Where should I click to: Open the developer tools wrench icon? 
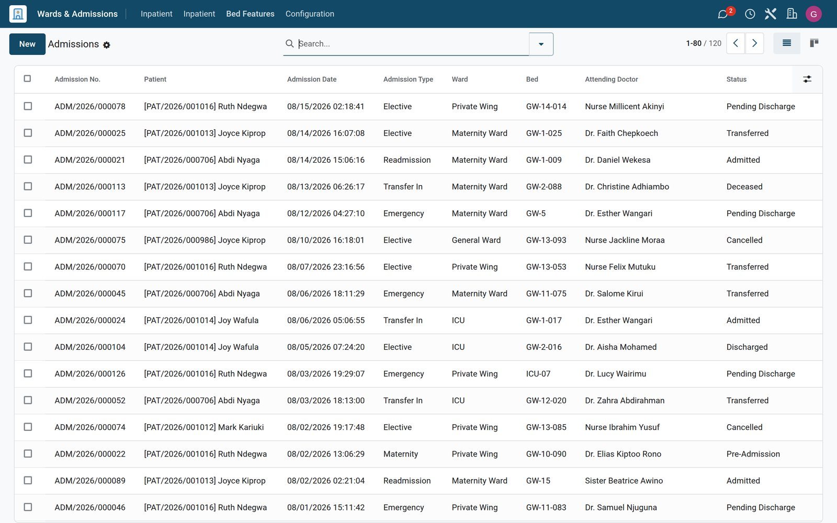click(770, 14)
